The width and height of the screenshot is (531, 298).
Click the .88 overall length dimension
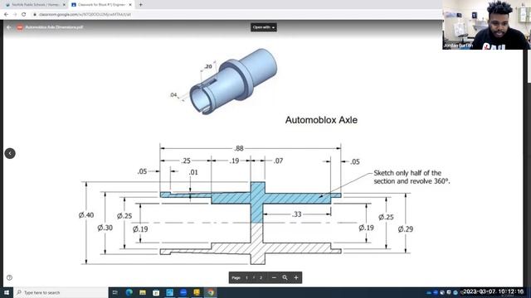239,148
